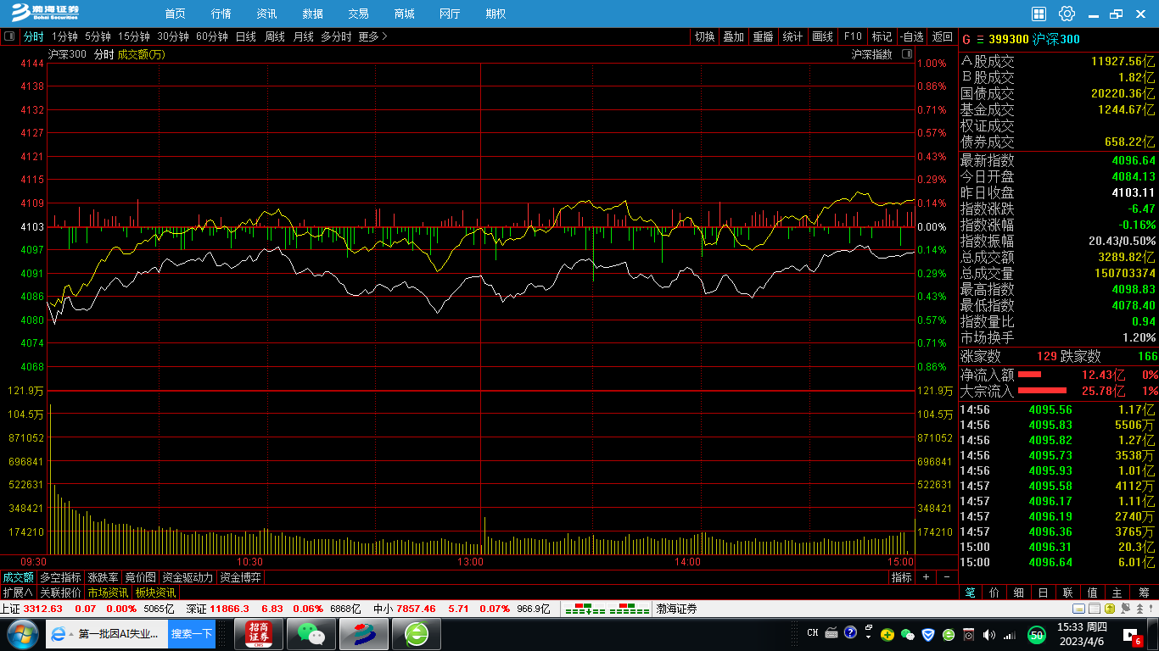Click the red G marker beside 399300
Viewport: 1159px width, 651px height.
(x=966, y=39)
